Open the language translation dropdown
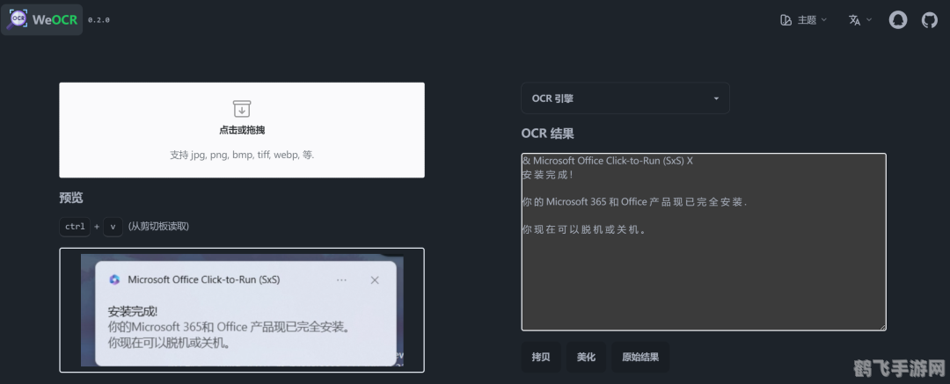950x384 pixels. coord(859,20)
